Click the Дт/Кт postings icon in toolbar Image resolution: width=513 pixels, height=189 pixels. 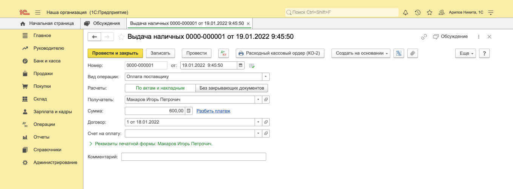(224, 53)
